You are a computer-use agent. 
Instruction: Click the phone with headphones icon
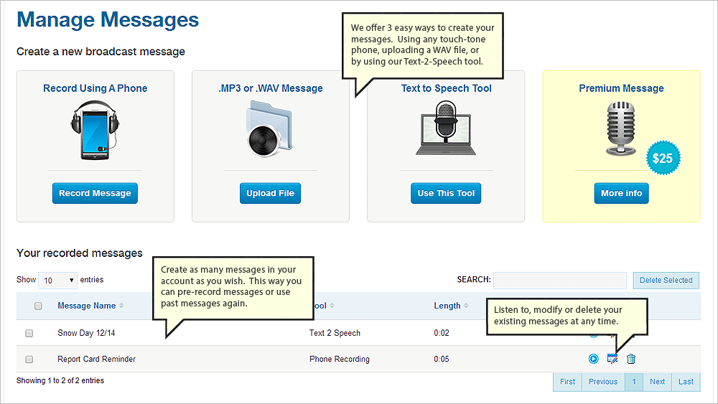tap(95, 130)
